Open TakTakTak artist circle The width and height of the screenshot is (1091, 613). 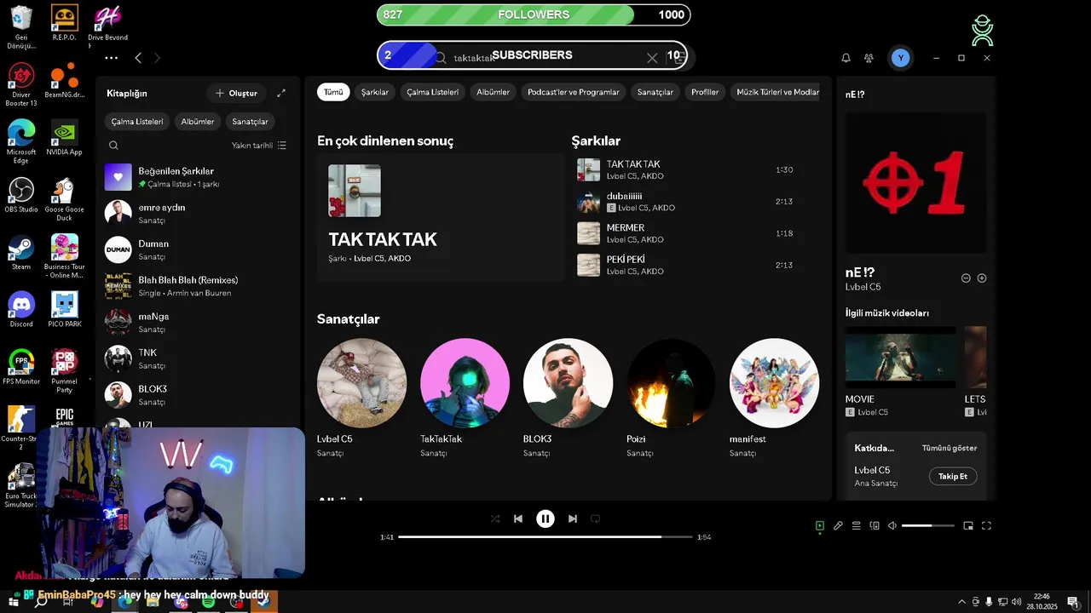tap(465, 383)
